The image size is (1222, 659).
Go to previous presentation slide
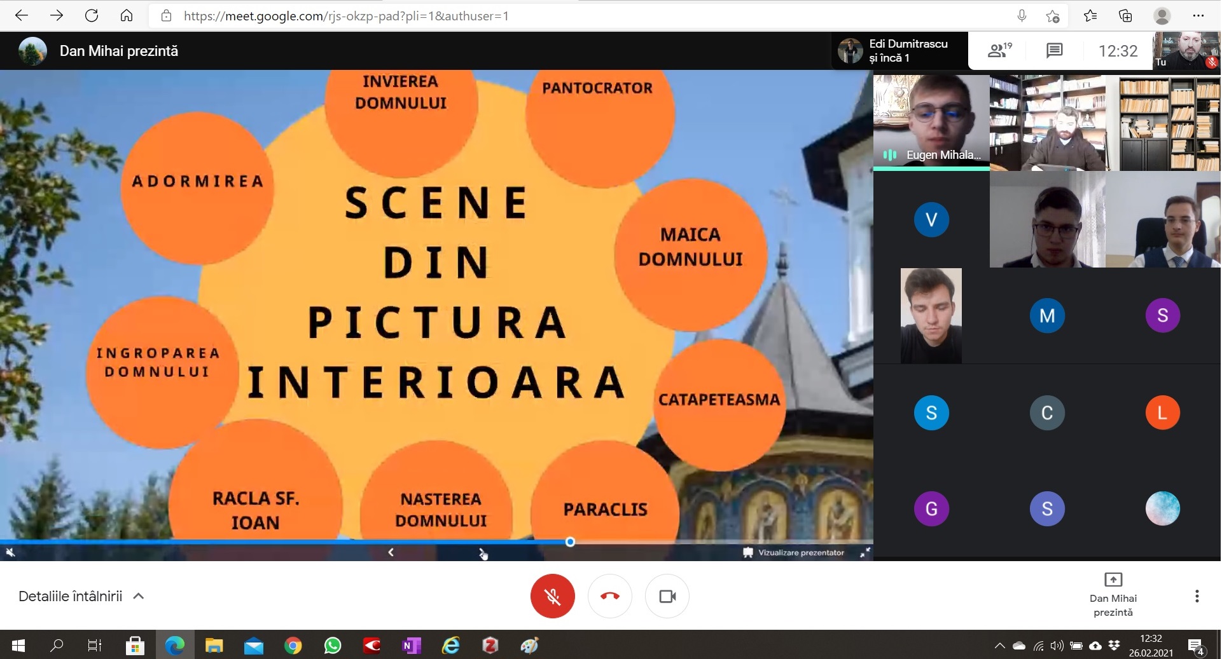pos(391,552)
